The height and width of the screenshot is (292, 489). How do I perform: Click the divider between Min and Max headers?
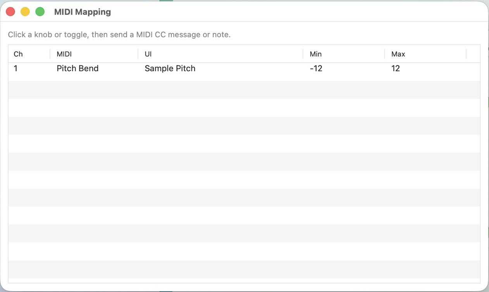(x=384, y=54)
